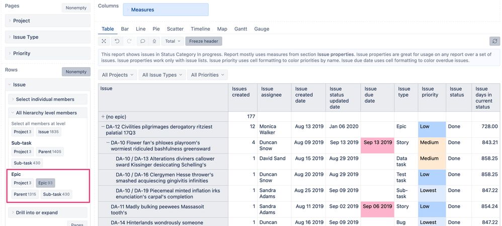Toggle the Epic 93 level selection
The height and width of the screenshot is (226, 502).
(45, 183)
